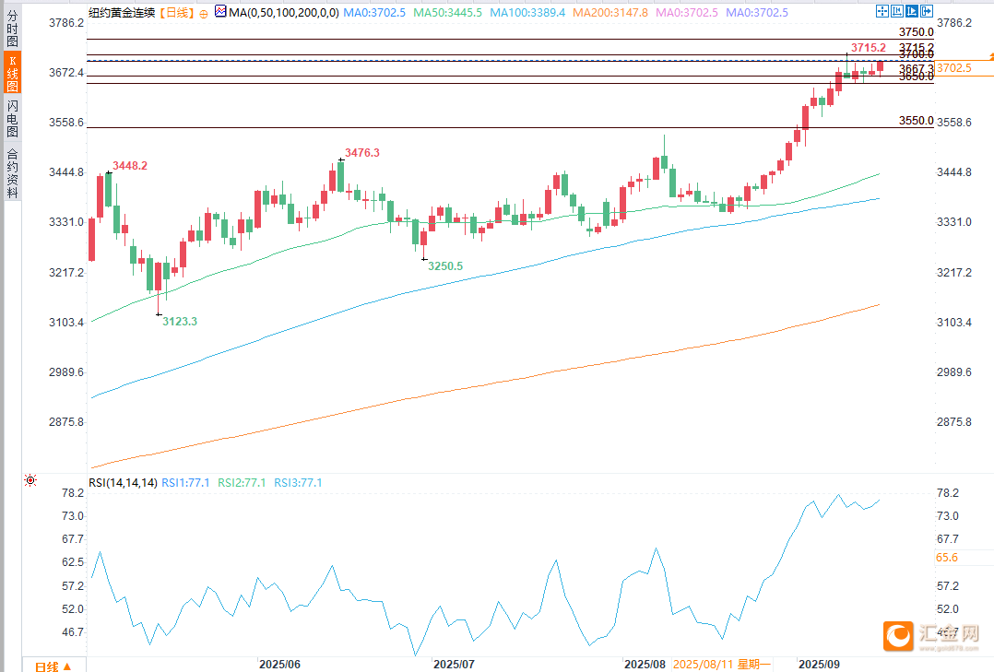Click the RSI2:77.1 value
This screenshot has height=672, width=994.
(x=242, y=483)
